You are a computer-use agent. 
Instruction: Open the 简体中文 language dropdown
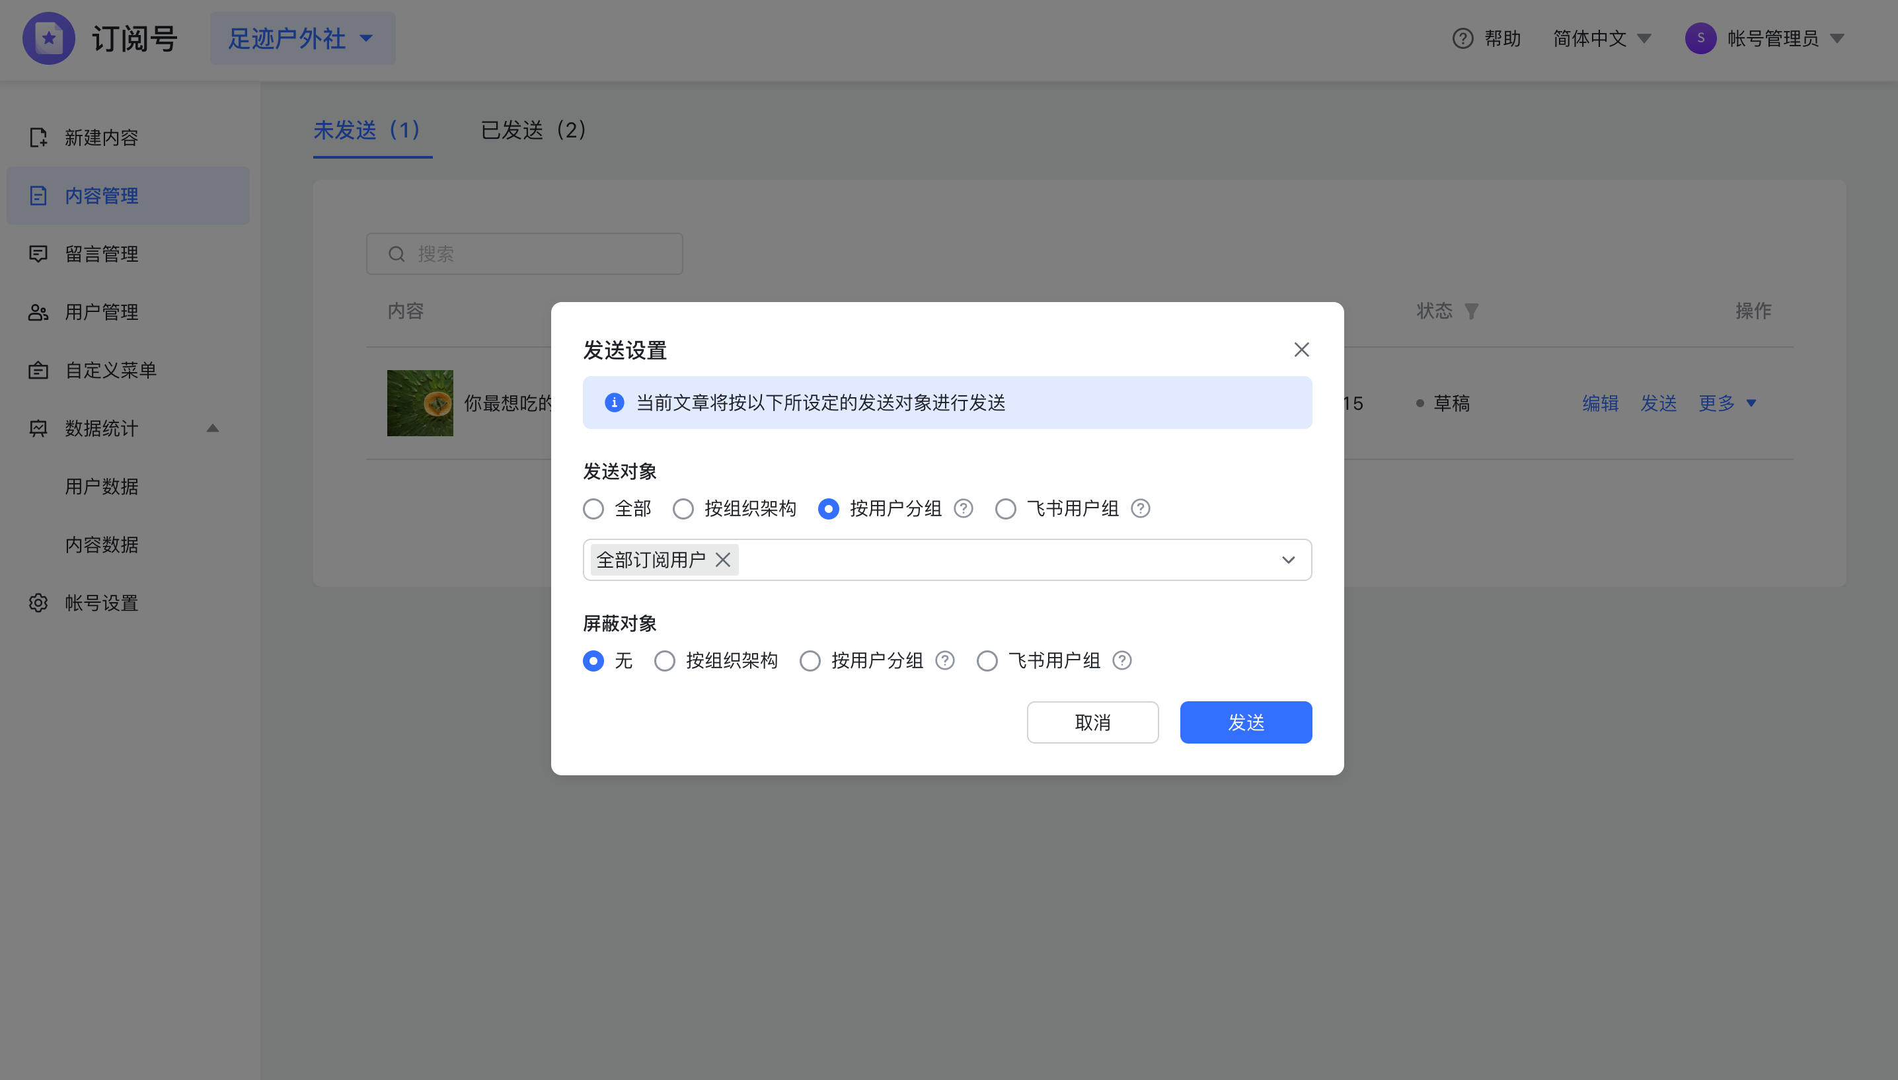click(1601, 38)
